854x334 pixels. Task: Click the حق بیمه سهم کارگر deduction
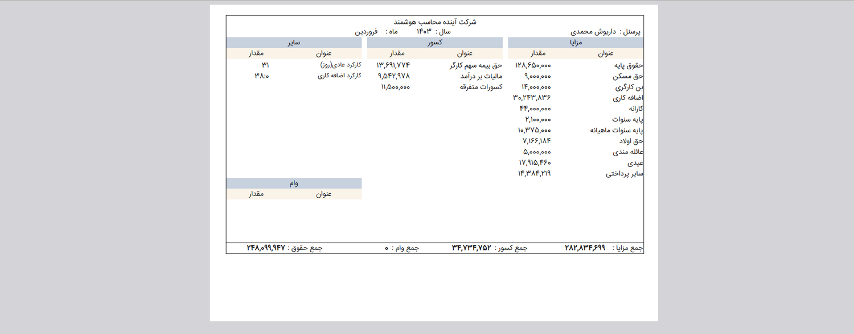coord(475,66)
